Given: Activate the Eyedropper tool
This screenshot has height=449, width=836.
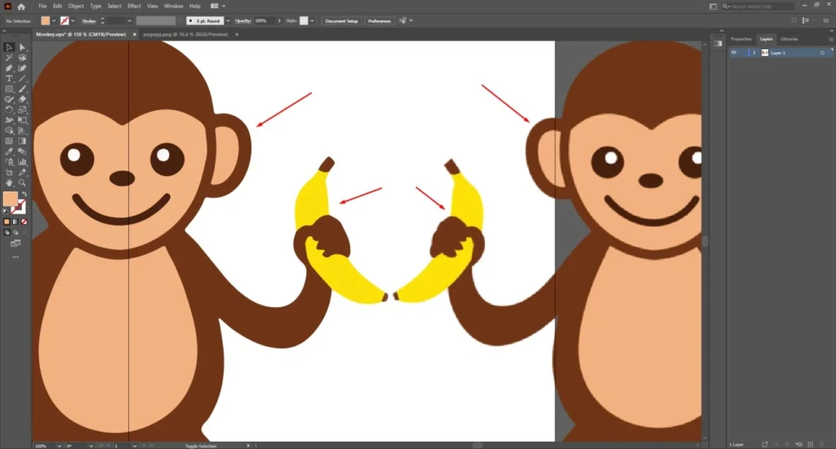Looking at the screenshot, I should [x=9, y=152].
